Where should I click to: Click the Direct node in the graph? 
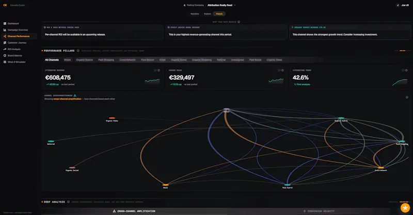coord(227,109)
